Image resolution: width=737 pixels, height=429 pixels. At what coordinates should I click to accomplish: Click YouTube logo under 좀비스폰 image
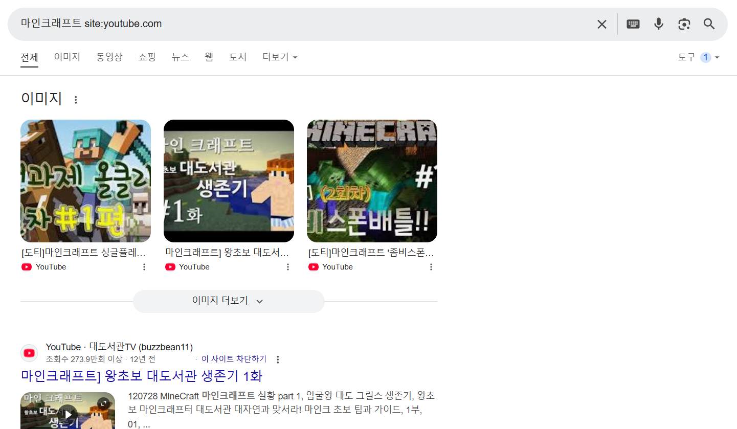314,267
